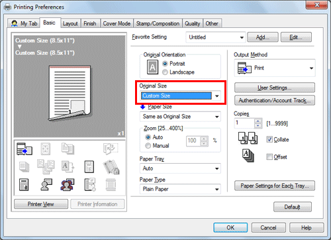Open the Original Size dropdown

coord(180,95)
